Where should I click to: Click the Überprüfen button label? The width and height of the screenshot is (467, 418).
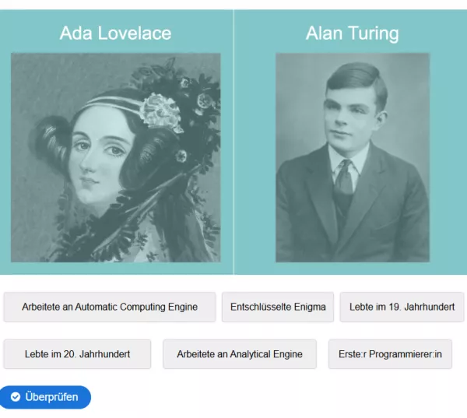pos(51,397)
